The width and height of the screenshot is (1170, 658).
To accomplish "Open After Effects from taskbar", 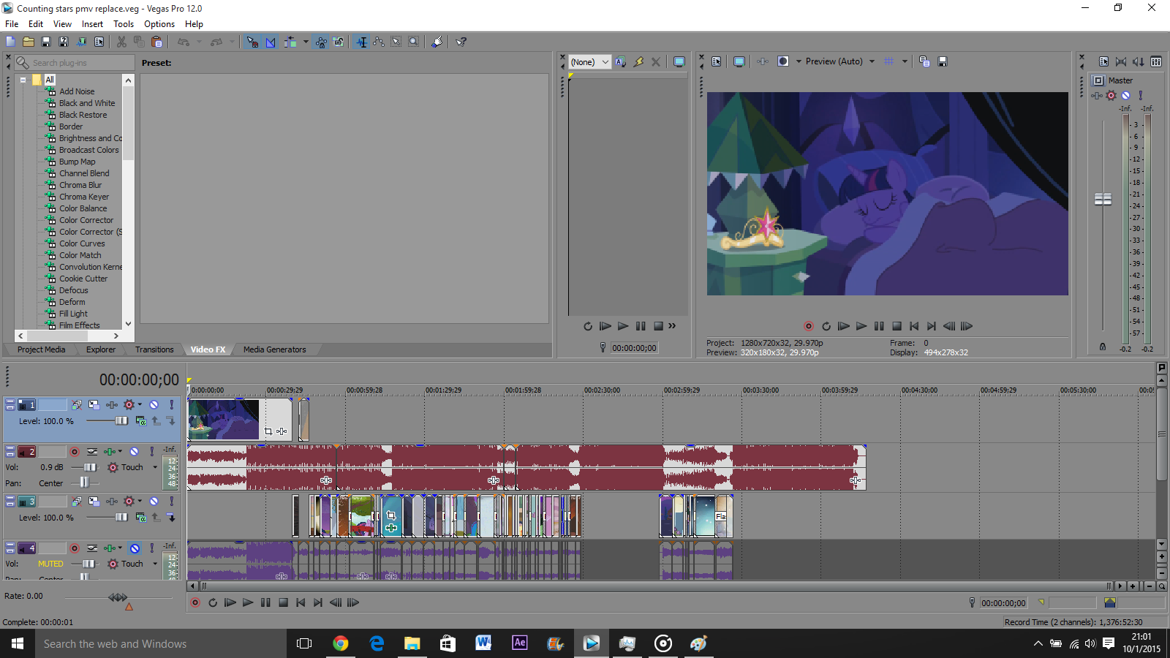I will [520, 643].
